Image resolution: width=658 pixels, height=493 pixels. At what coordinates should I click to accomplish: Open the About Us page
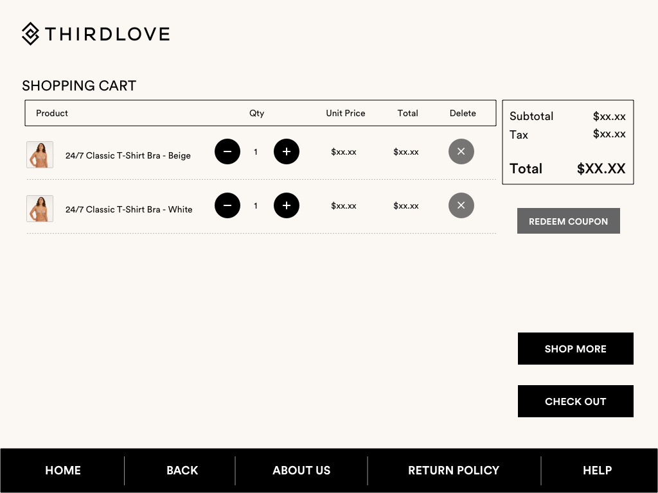point(301,471)
